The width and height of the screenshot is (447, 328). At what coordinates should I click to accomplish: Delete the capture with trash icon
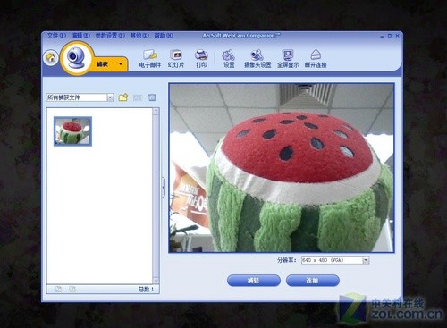(152, 97)
